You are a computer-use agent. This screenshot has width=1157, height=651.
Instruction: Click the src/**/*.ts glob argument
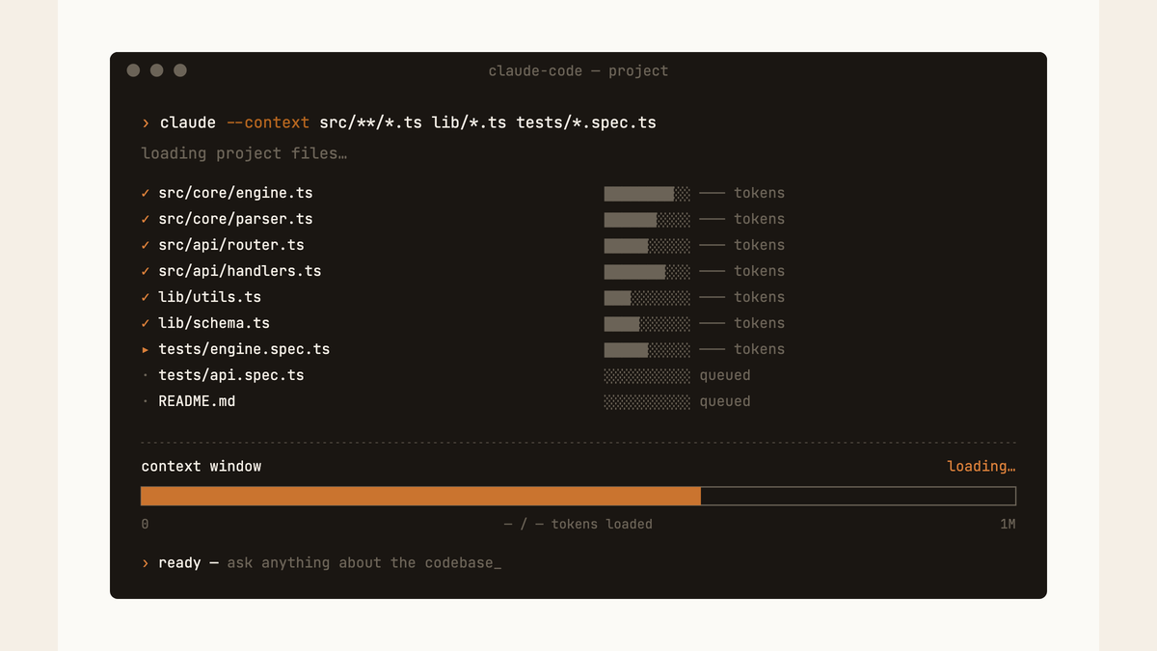[371, 122]
